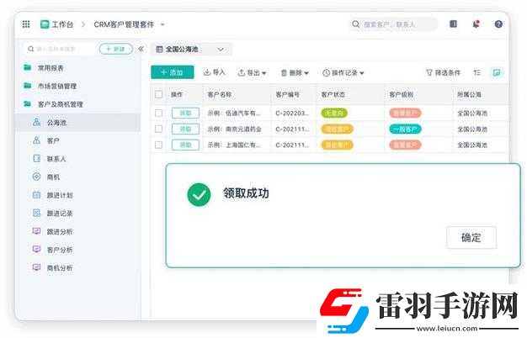This screenshot has height=338, width=527.
Task: Click 全国公海池 cell in 南京元道药业 row
Action: point(472,129)
